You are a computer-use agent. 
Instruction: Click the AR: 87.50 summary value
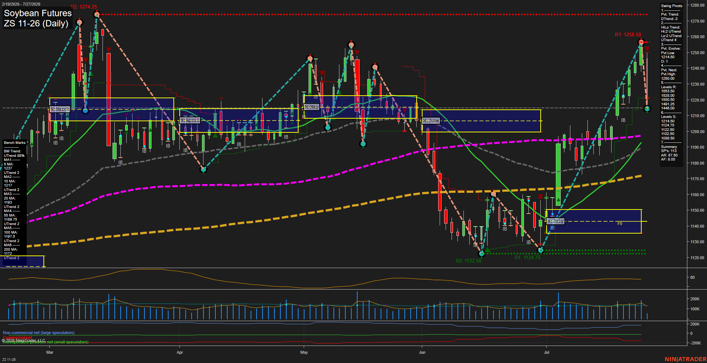(x=669, y=155)
